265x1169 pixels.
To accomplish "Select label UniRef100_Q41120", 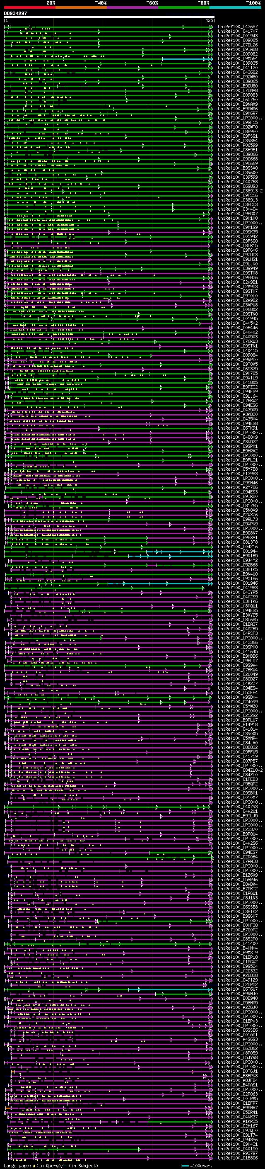I will pyautogui.click(x=238, y=68).
